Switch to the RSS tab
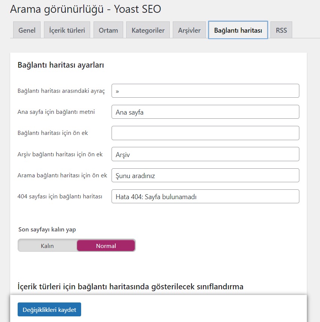320x322 pixels. pos(281,30)
